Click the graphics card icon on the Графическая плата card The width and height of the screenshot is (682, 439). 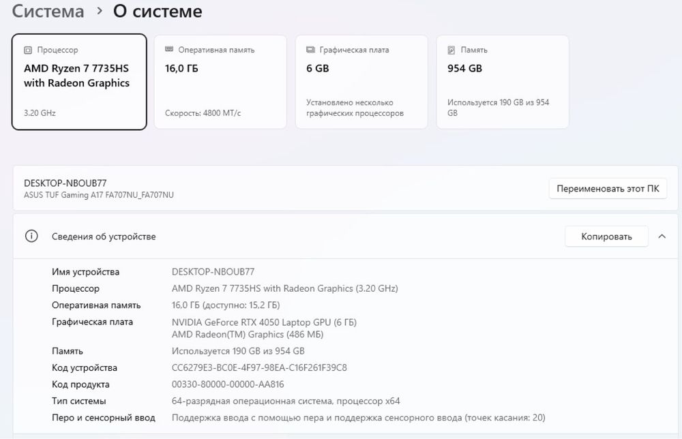pos(310,50)
